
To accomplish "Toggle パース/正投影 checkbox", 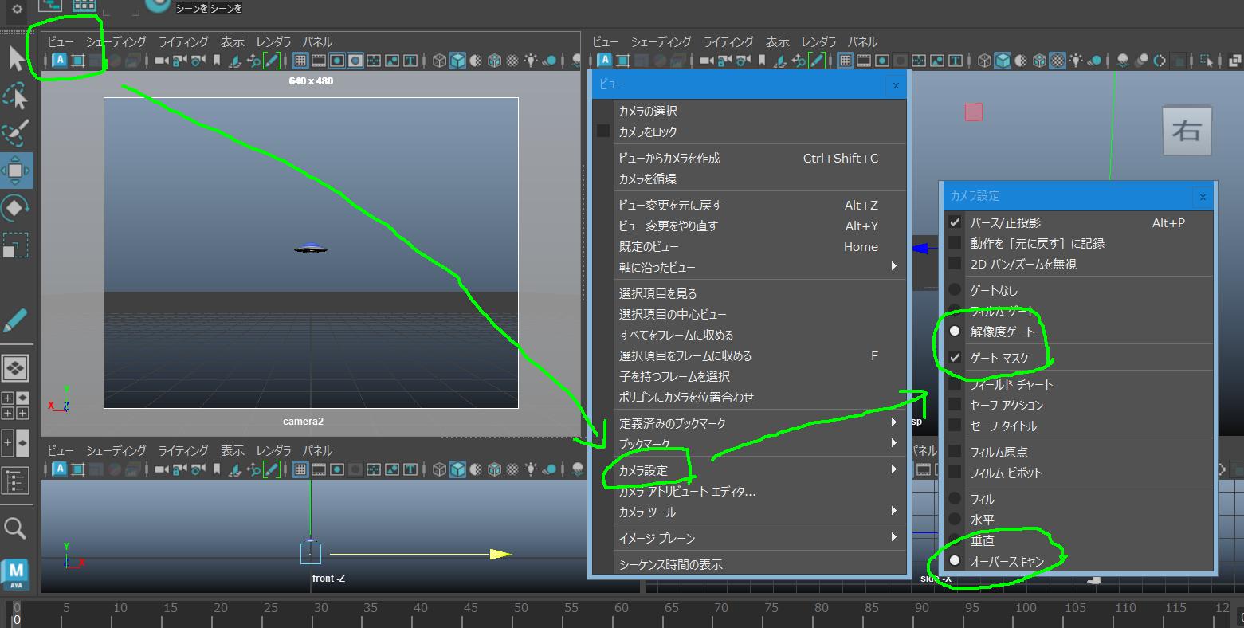I will (x=955, y=222).
